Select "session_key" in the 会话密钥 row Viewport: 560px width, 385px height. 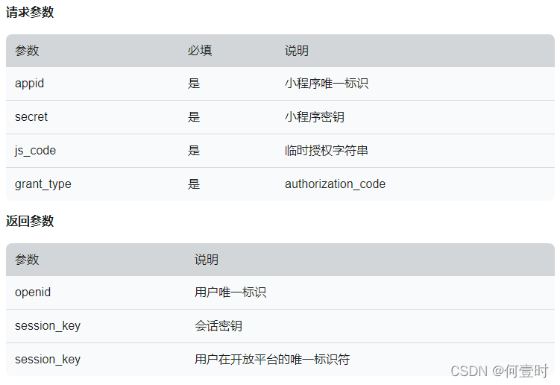[x=48, y=326]
